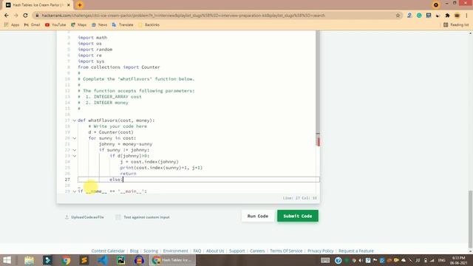Open the Maps bookmark
The image size is (473, 266).
click(79, 24)
